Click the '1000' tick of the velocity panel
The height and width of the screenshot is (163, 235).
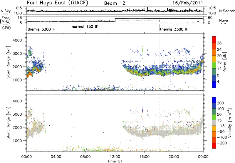point(17,141)
